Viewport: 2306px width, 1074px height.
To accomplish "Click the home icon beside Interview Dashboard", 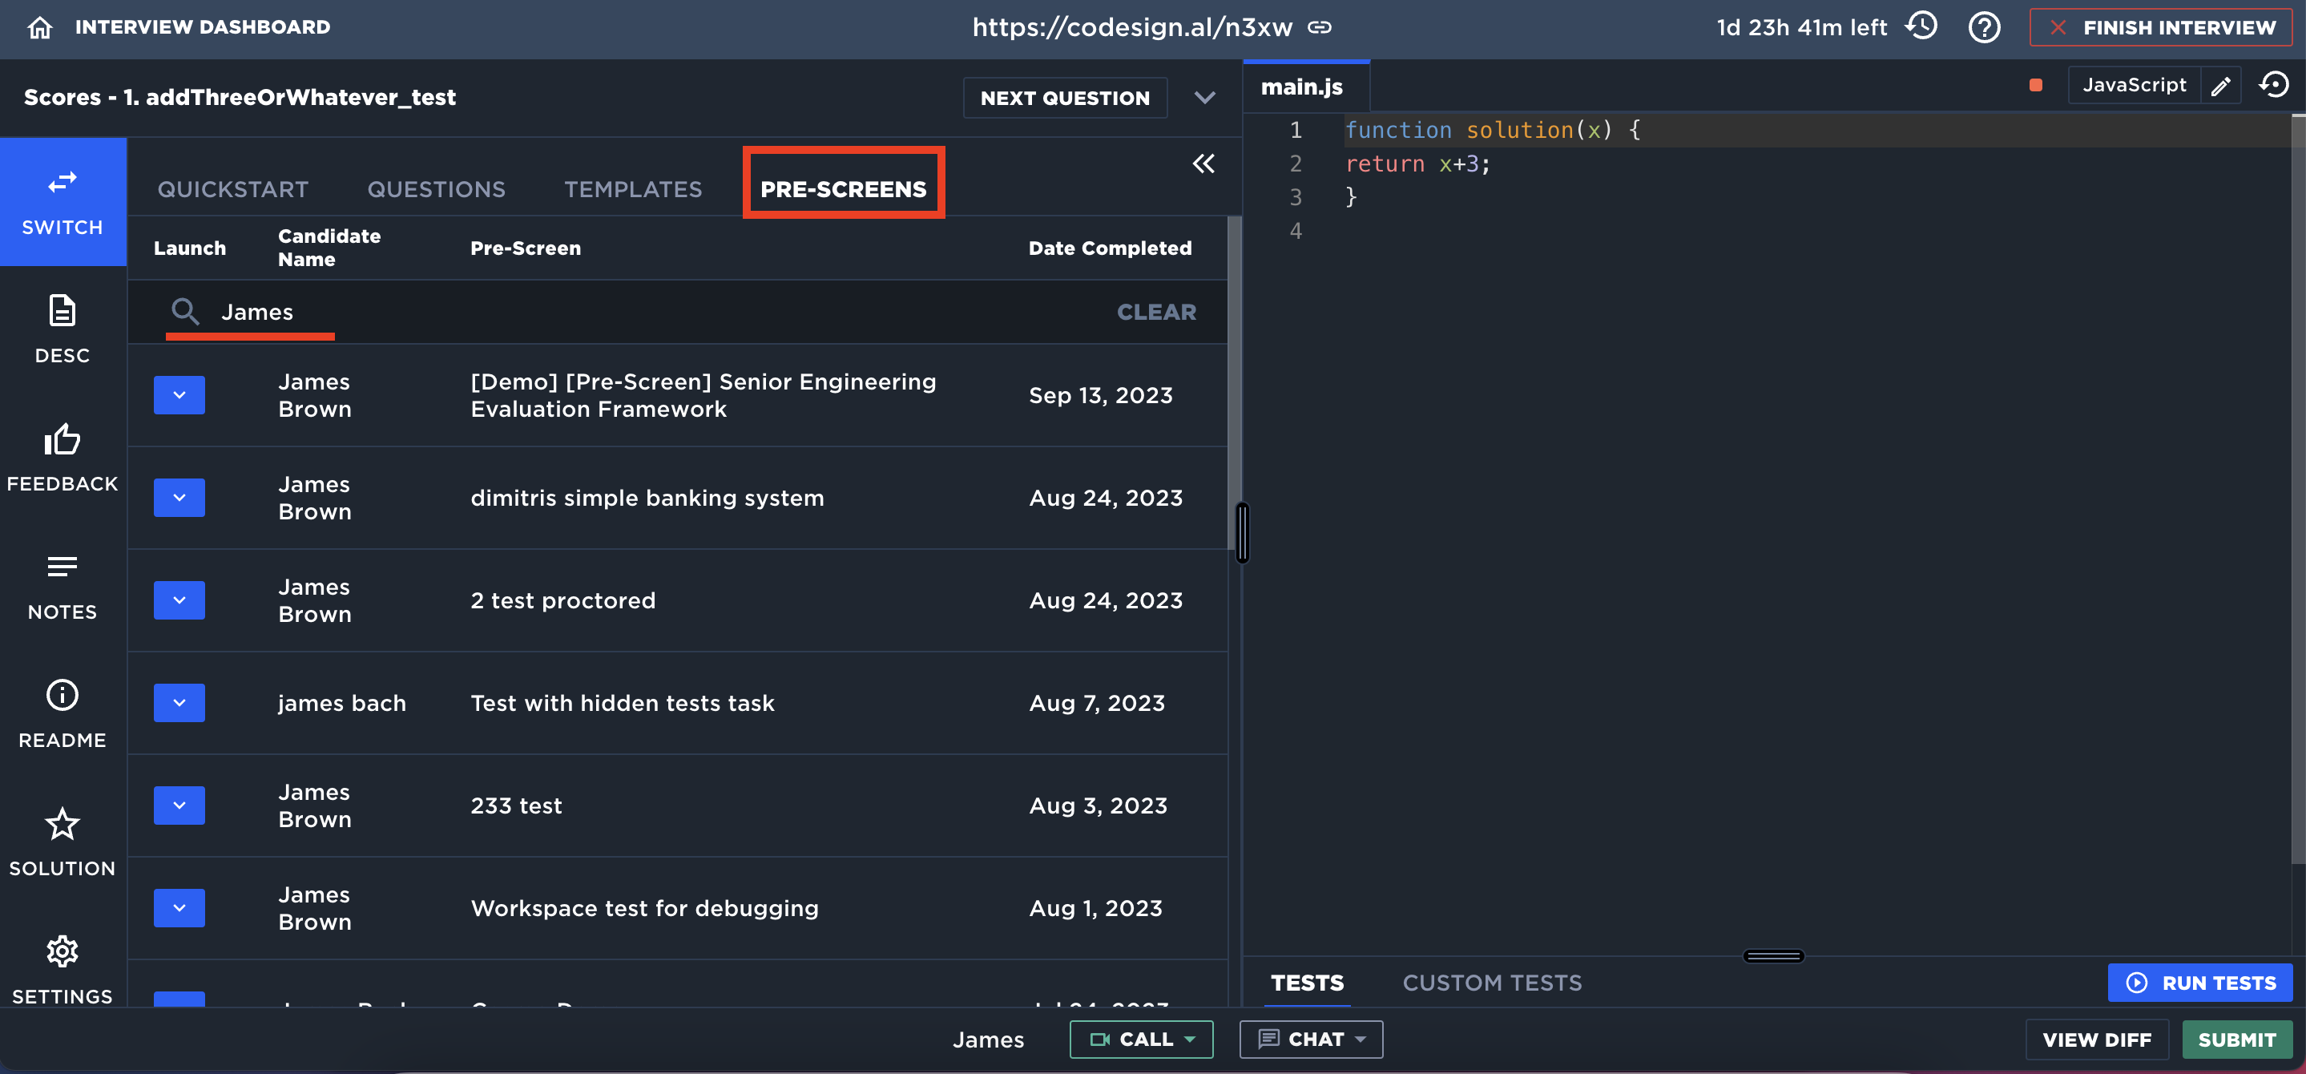I will pos(39,28).
